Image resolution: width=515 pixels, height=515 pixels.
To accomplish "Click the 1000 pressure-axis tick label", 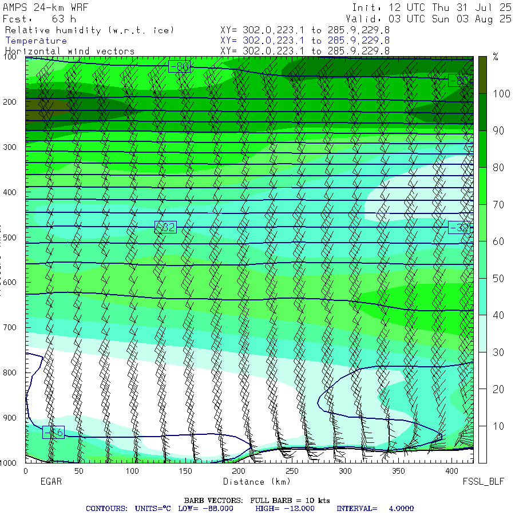I will (8, 463).
